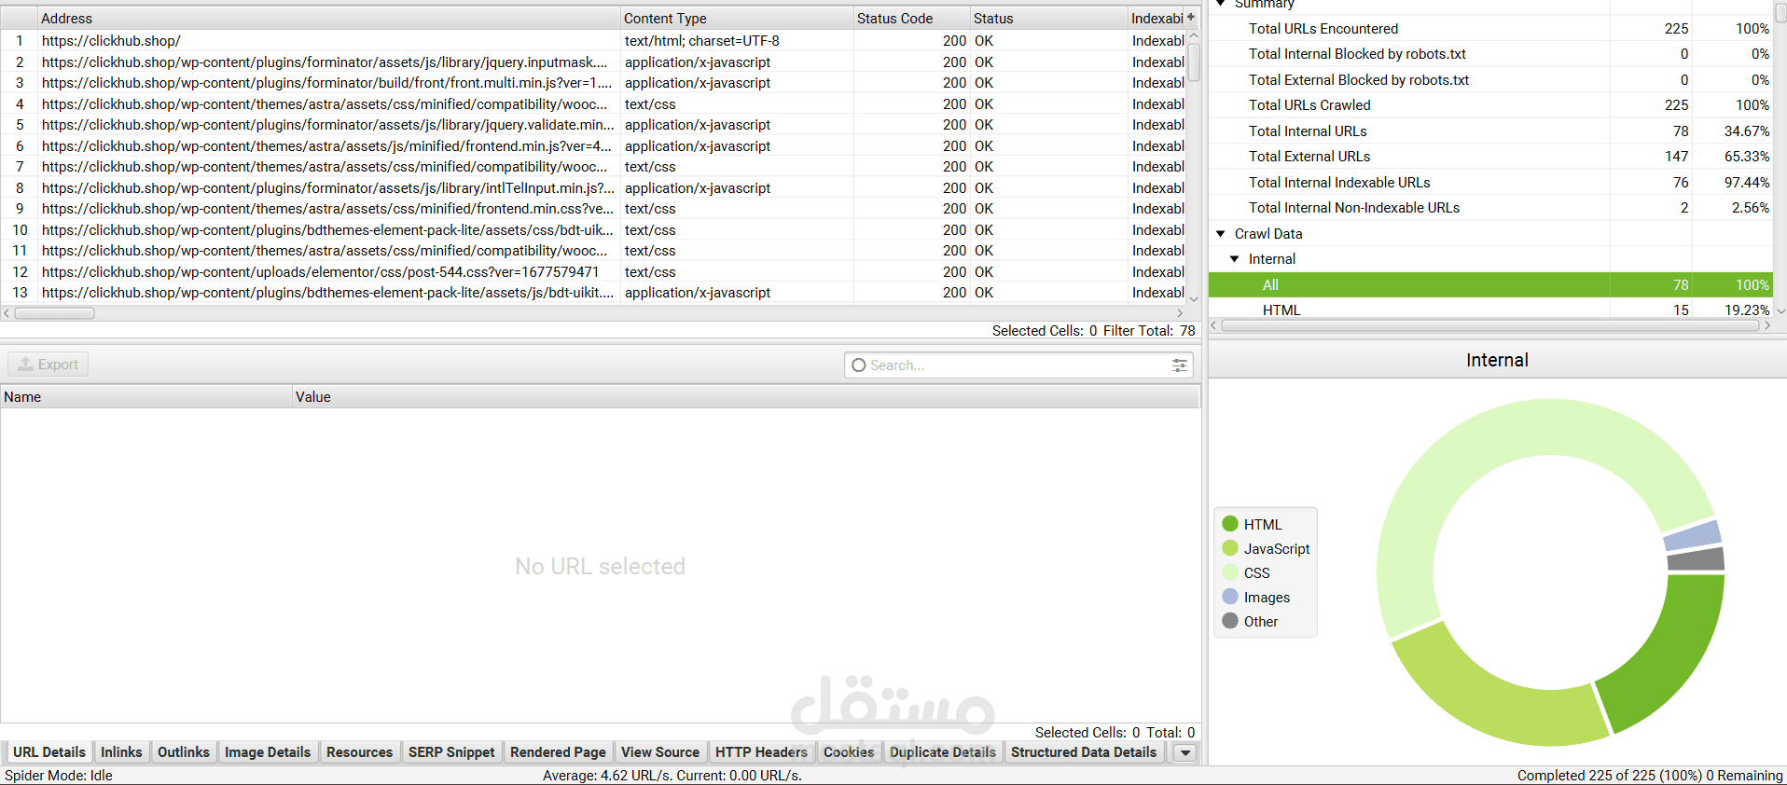Sort by Content Type column header
Viewport: 1787px width, 785px height.
pos(737,18)
